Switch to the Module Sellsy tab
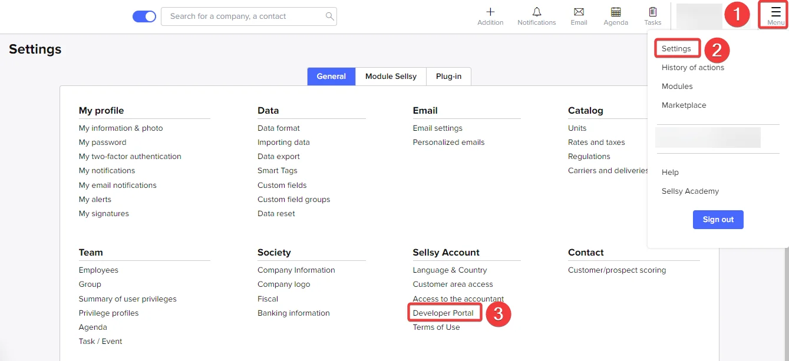The height and width of the screenshot is (361, 789). point(391,77)
